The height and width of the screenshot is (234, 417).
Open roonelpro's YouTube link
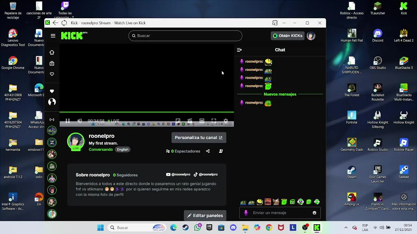[178, 175]
